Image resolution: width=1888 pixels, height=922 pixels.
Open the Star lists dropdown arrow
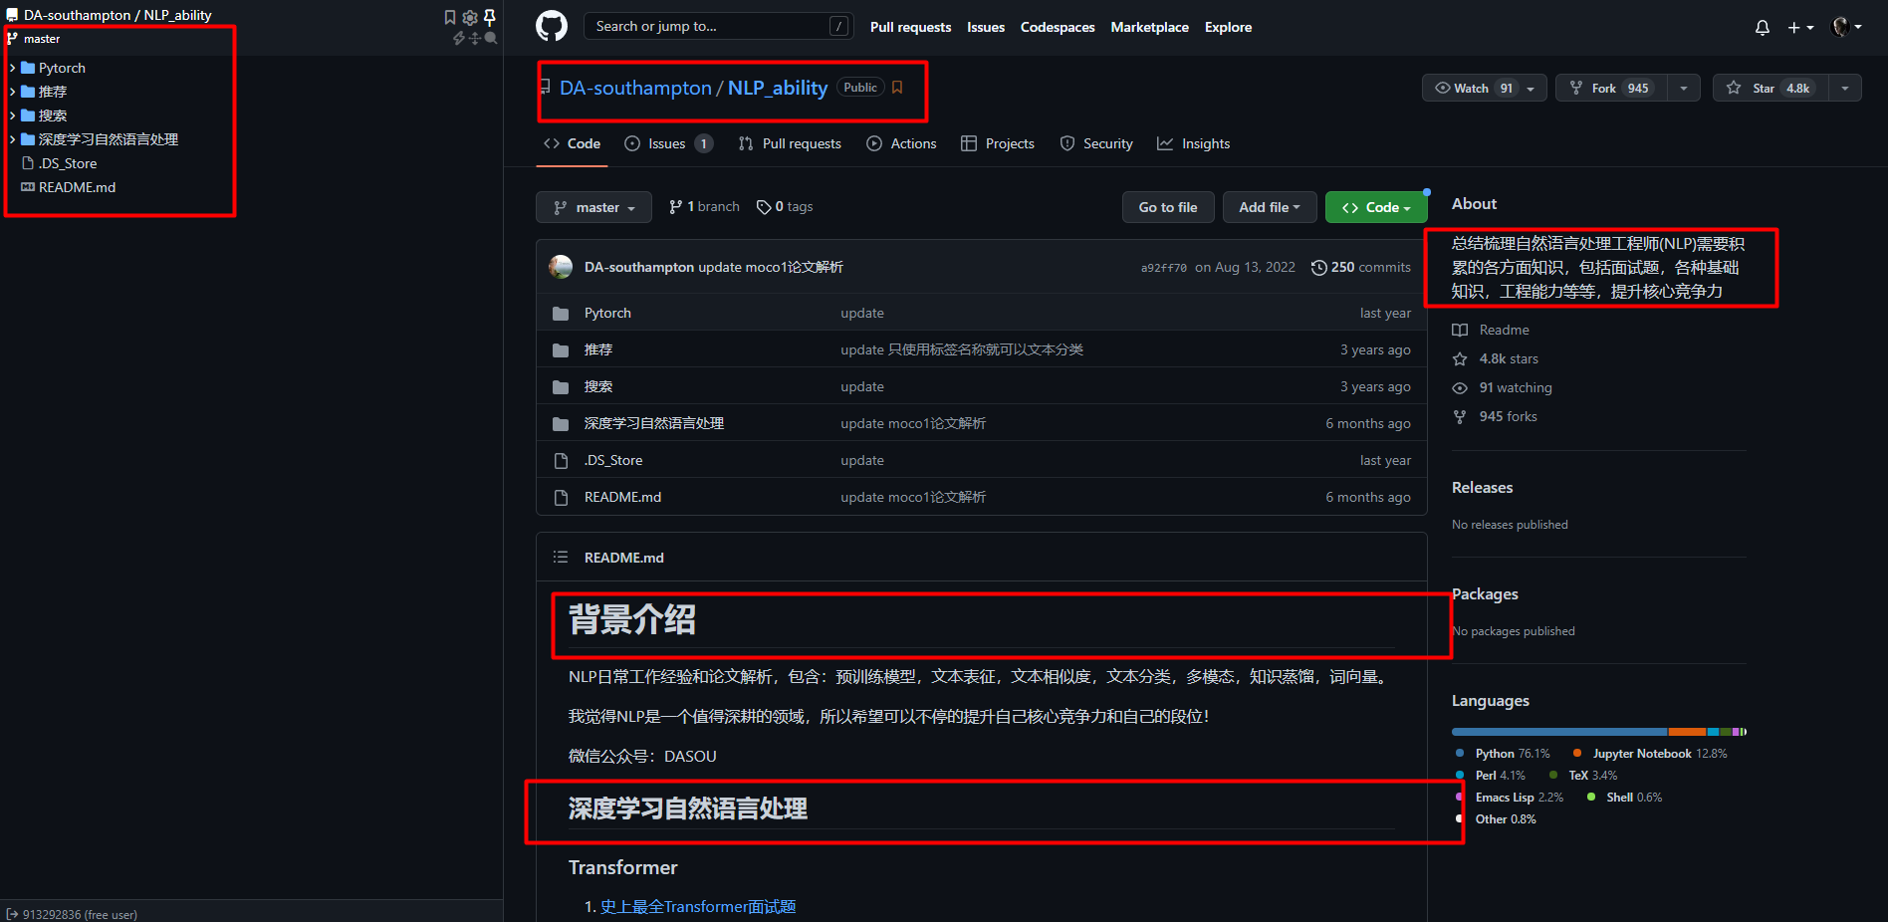coord(1845,88)
